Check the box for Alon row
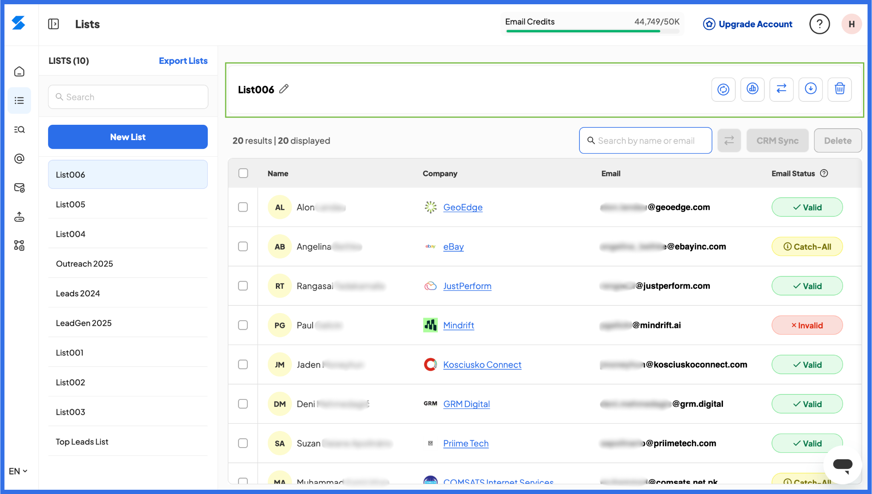The width and height of the screenshot is (872, 494). click(x=243, y=207)
